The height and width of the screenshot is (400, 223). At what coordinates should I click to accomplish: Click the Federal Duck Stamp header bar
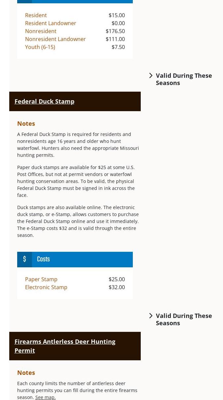coord(75,102)
